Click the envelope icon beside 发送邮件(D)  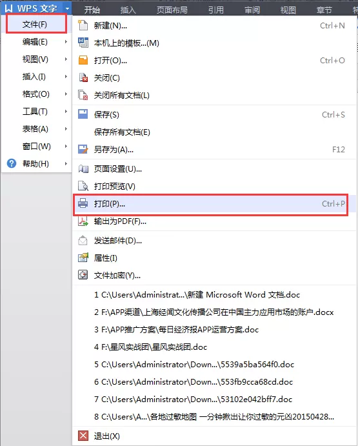pos(83,241)
